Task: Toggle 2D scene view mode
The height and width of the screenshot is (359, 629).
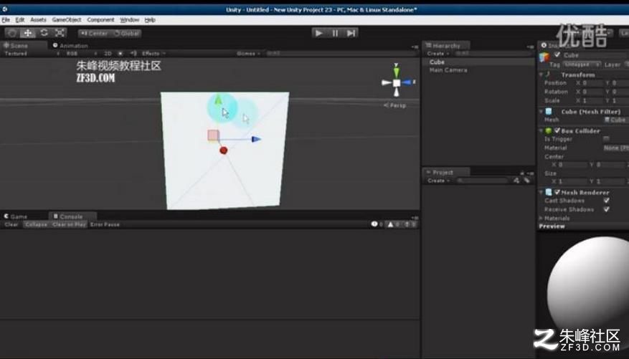Action: coord(108,53)
